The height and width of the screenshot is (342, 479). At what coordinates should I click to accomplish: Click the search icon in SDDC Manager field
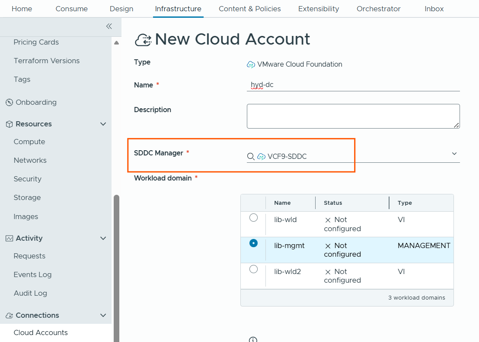click(250, 157)
